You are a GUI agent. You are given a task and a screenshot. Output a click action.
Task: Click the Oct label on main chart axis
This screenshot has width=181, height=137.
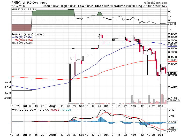pos(106,106)
